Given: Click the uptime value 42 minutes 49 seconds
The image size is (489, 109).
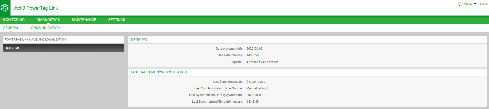Looking at the screenshot, I should click(x=262, y=62).
